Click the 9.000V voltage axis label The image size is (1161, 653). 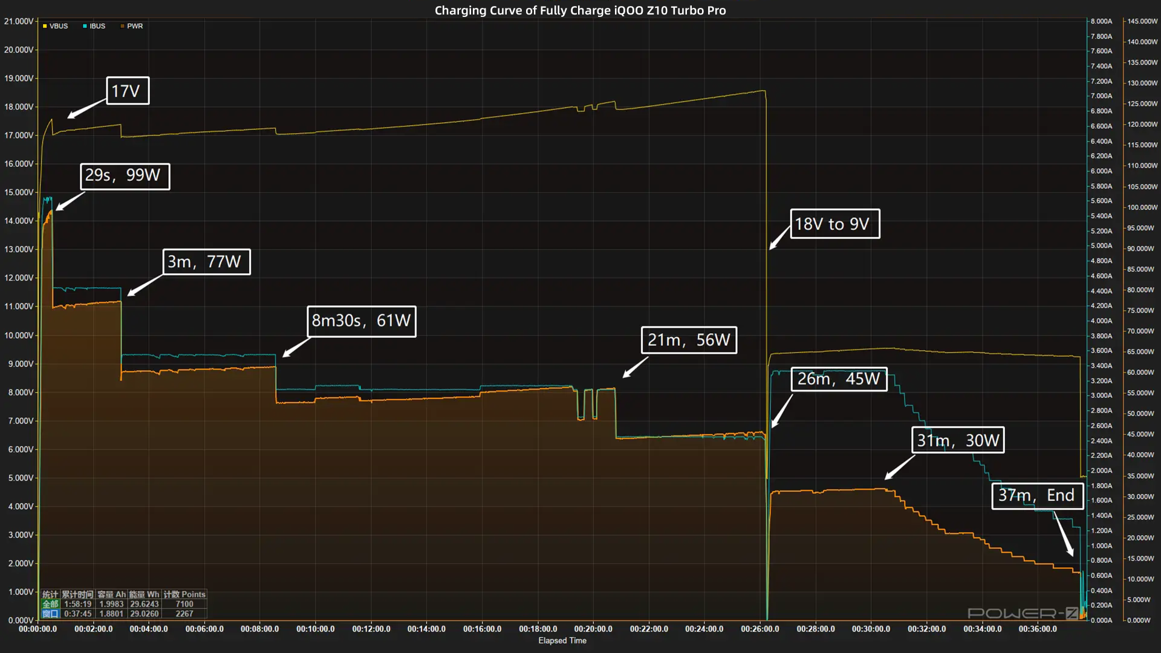point(20,364)
